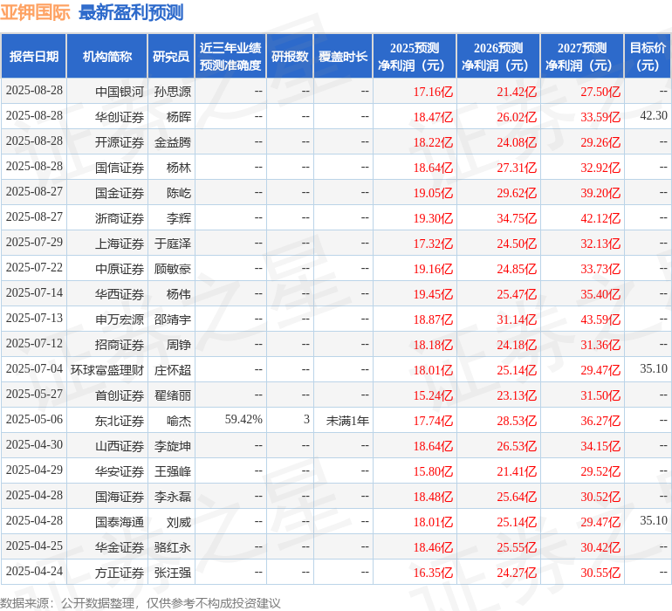Click date cell 2025-04-24

point(34,571)
